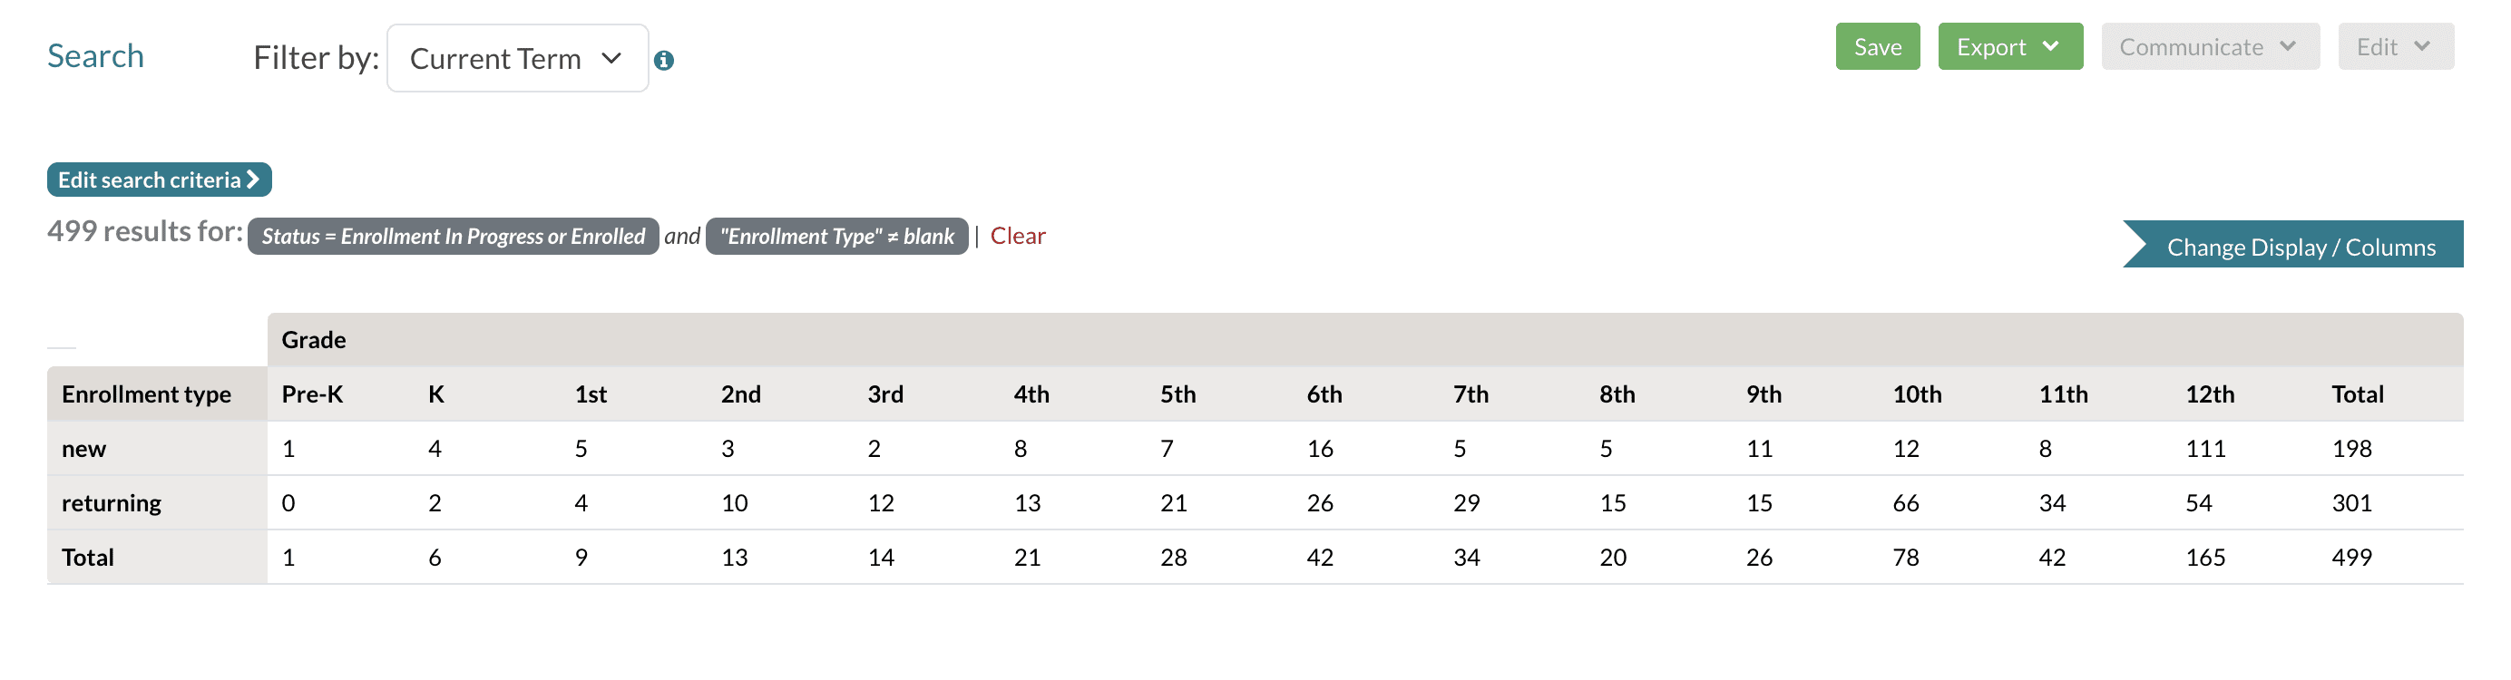Click Edit search criteria button

[x=159, y=180]
